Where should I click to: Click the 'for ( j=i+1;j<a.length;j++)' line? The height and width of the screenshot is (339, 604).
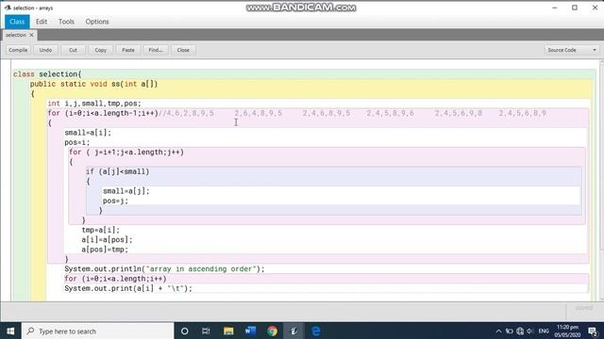click(x=126, y=153)
